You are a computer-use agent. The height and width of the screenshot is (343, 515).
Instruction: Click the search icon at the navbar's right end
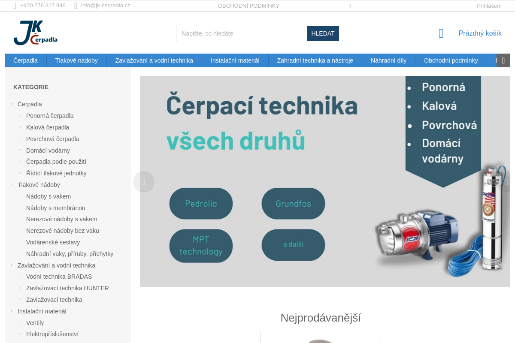(x=503, y=60)
